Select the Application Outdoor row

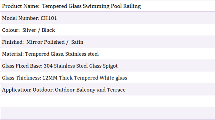(107, 89)
